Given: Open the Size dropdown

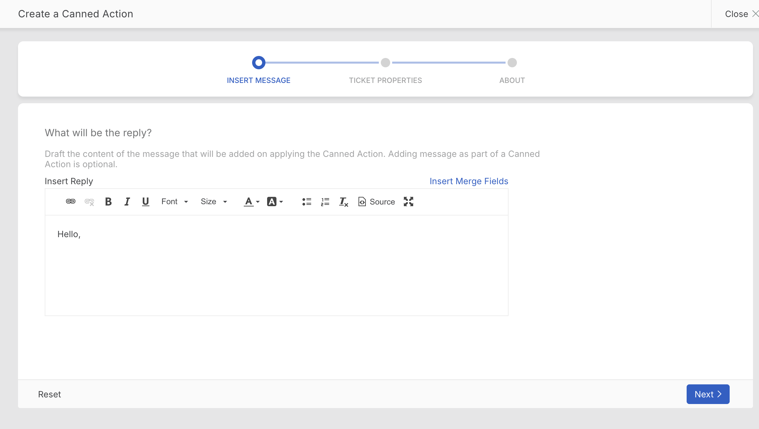Looking at the screenshot, I should (214, 202).
